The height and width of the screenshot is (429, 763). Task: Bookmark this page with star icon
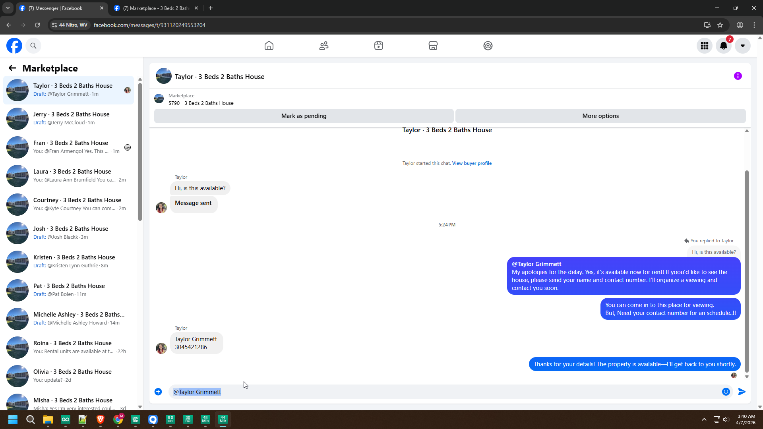click(x=720, y=25)
